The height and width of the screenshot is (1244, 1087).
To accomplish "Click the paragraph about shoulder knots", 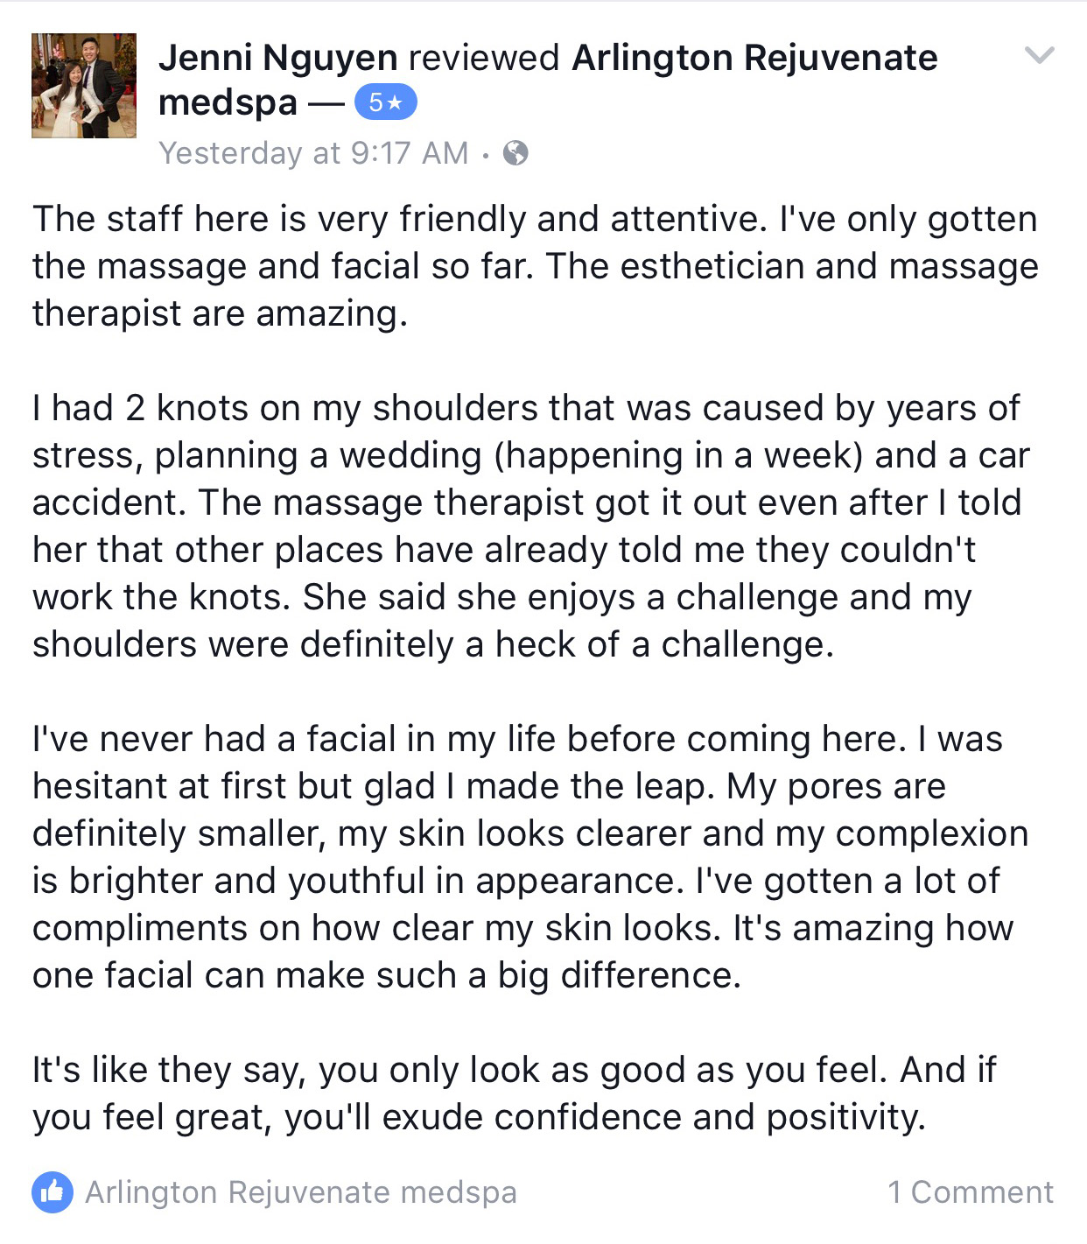I will pos(531,526).
